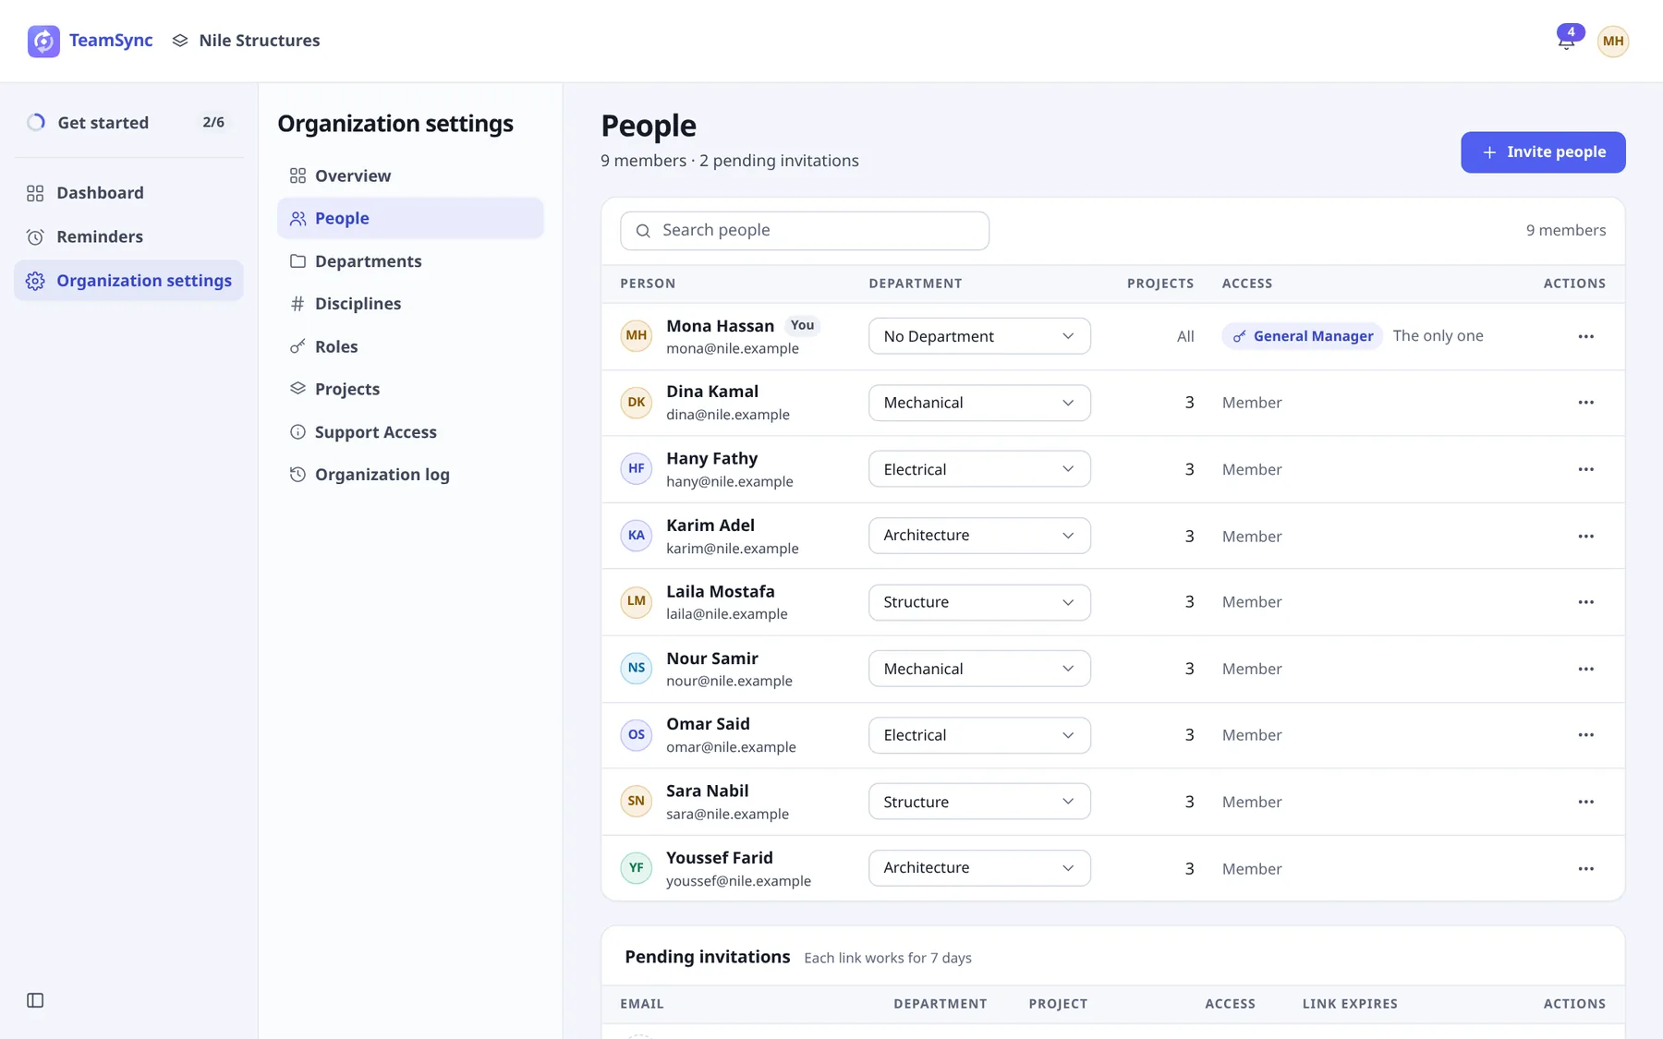This screenshot has height=1039, width=1663.
Task: Open Organization log section
Action: [410, 475]
